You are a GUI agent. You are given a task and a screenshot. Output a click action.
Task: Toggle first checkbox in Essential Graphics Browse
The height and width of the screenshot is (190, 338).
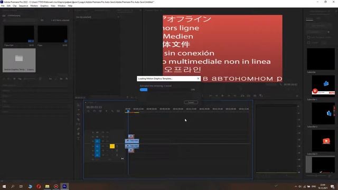tap(308, 37)
